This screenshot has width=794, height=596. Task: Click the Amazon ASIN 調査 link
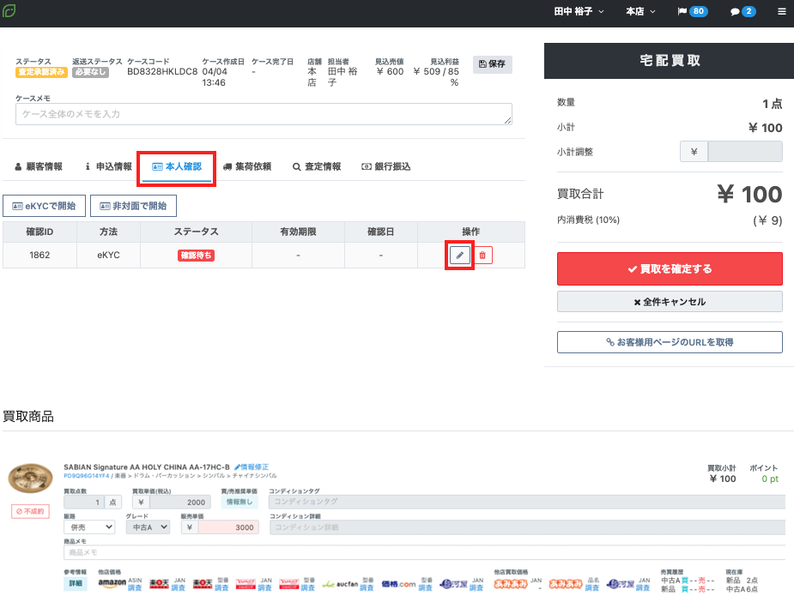(135, 587)
